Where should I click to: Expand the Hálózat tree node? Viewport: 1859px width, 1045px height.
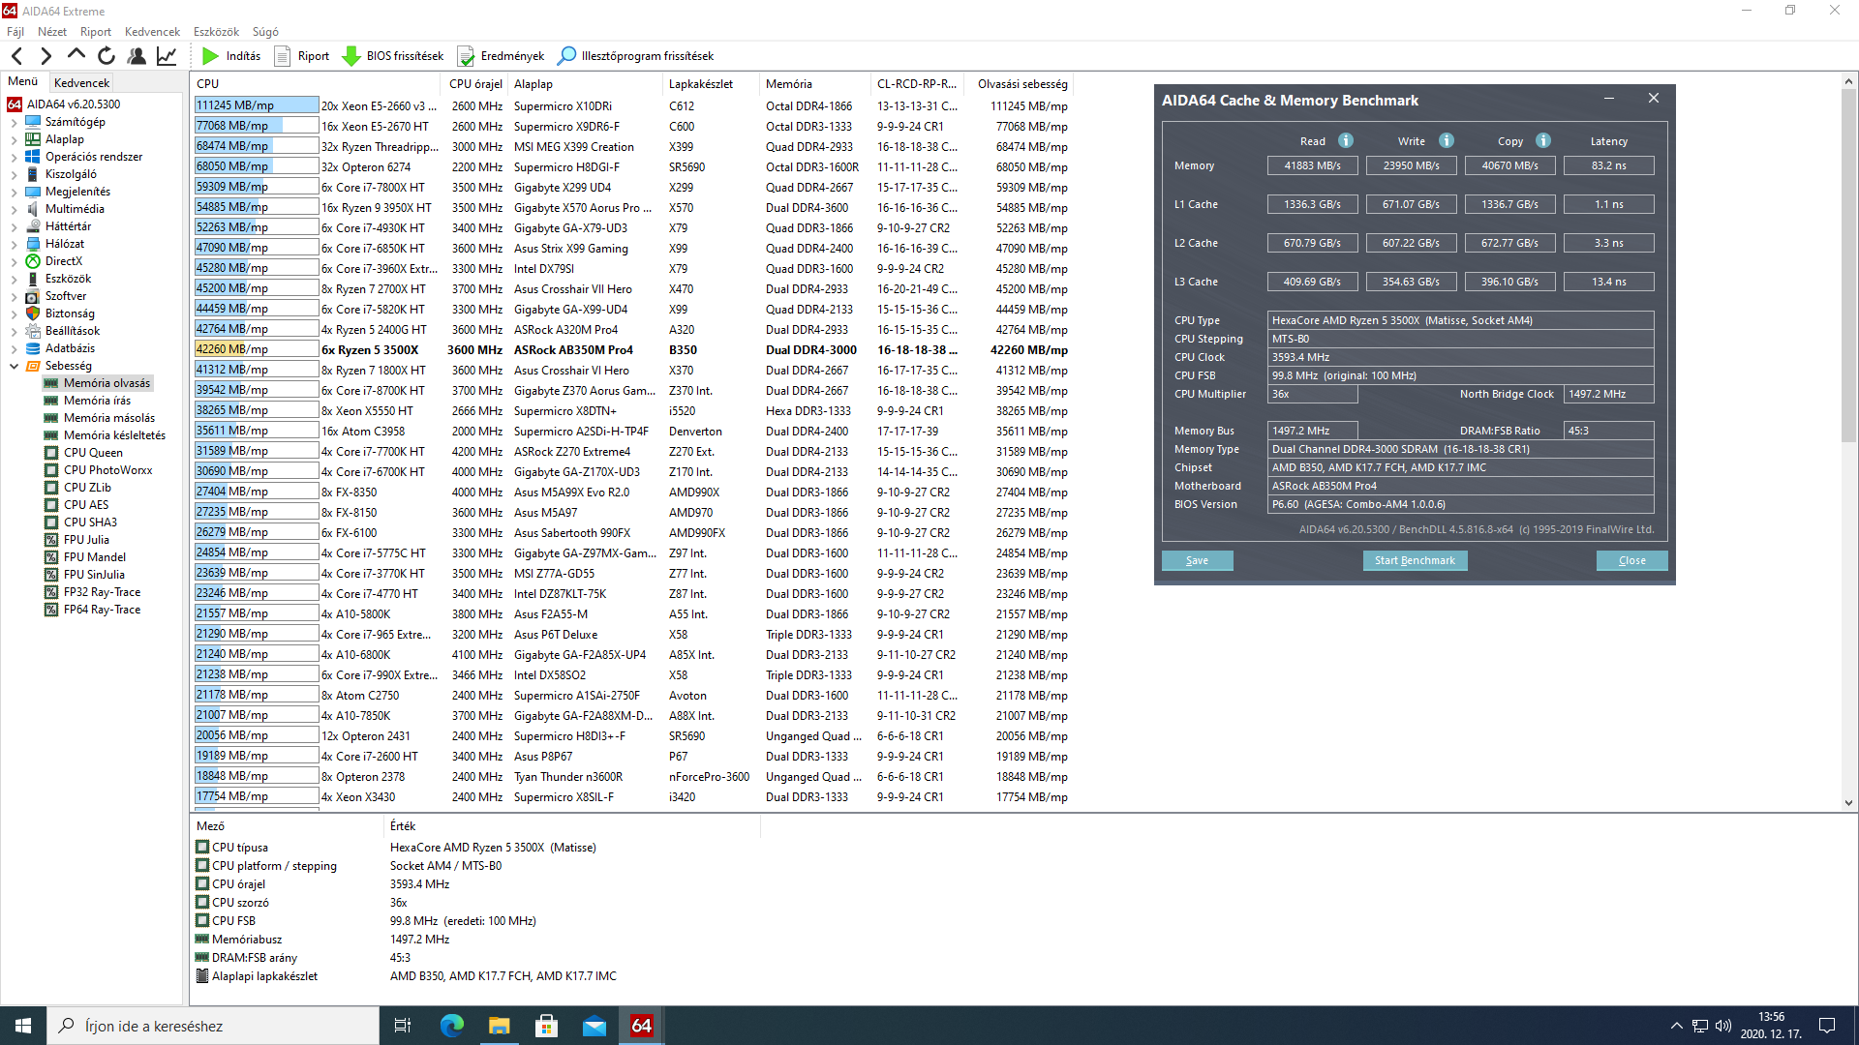coord(15,244)
